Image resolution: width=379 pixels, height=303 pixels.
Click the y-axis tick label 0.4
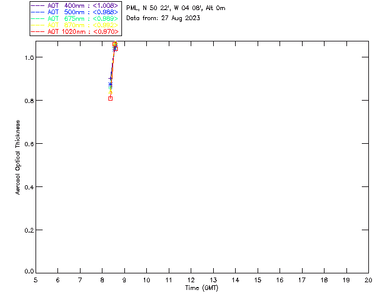[x=29, y=187]
